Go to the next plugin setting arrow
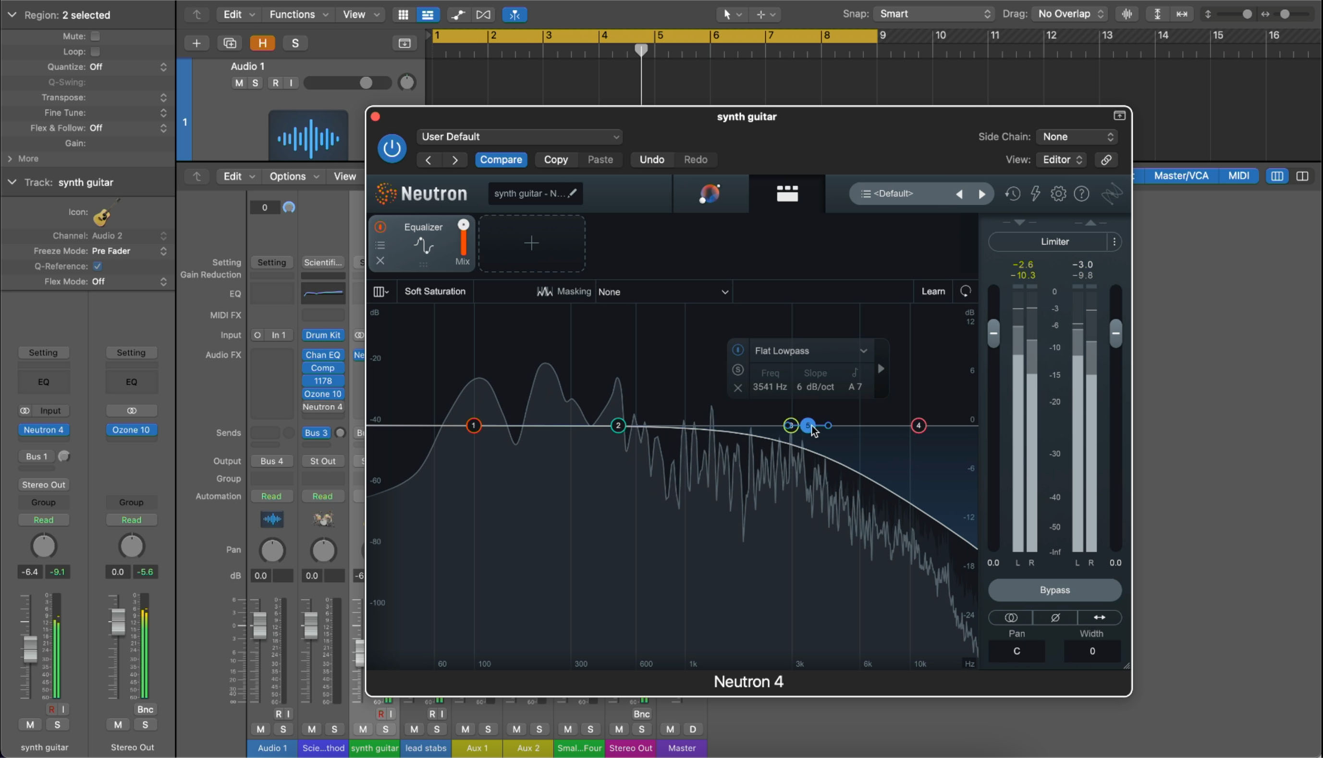Image resolution: width=1323 pixels, height=758 pixels. [454, 160]
